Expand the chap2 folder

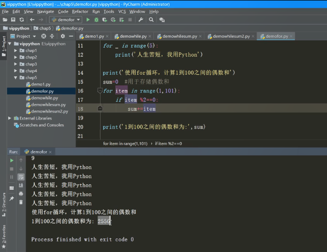tap(16, 57)
